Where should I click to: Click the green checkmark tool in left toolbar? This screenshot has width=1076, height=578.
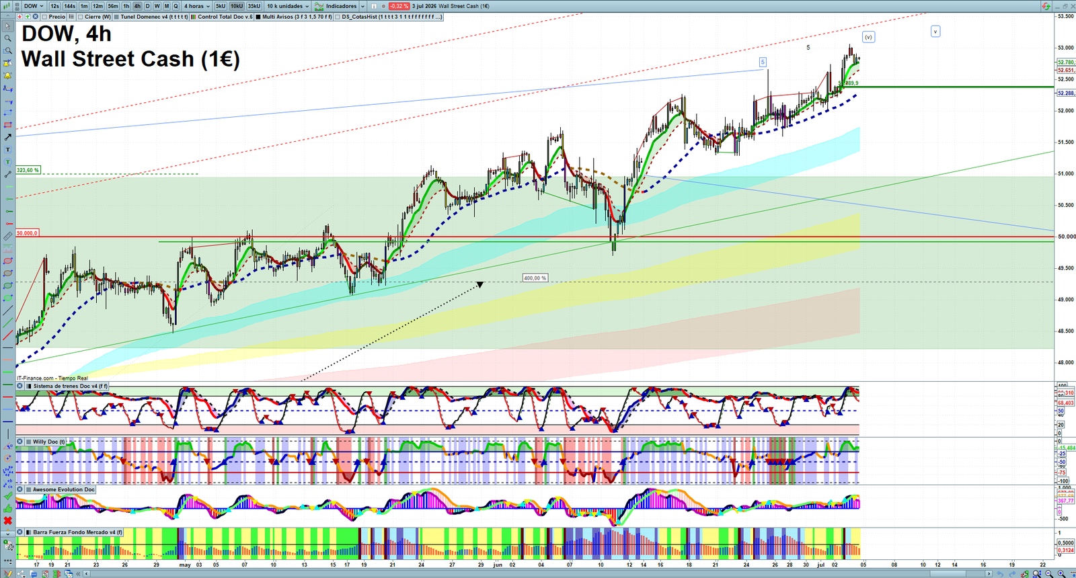click(x=8, y=496)
